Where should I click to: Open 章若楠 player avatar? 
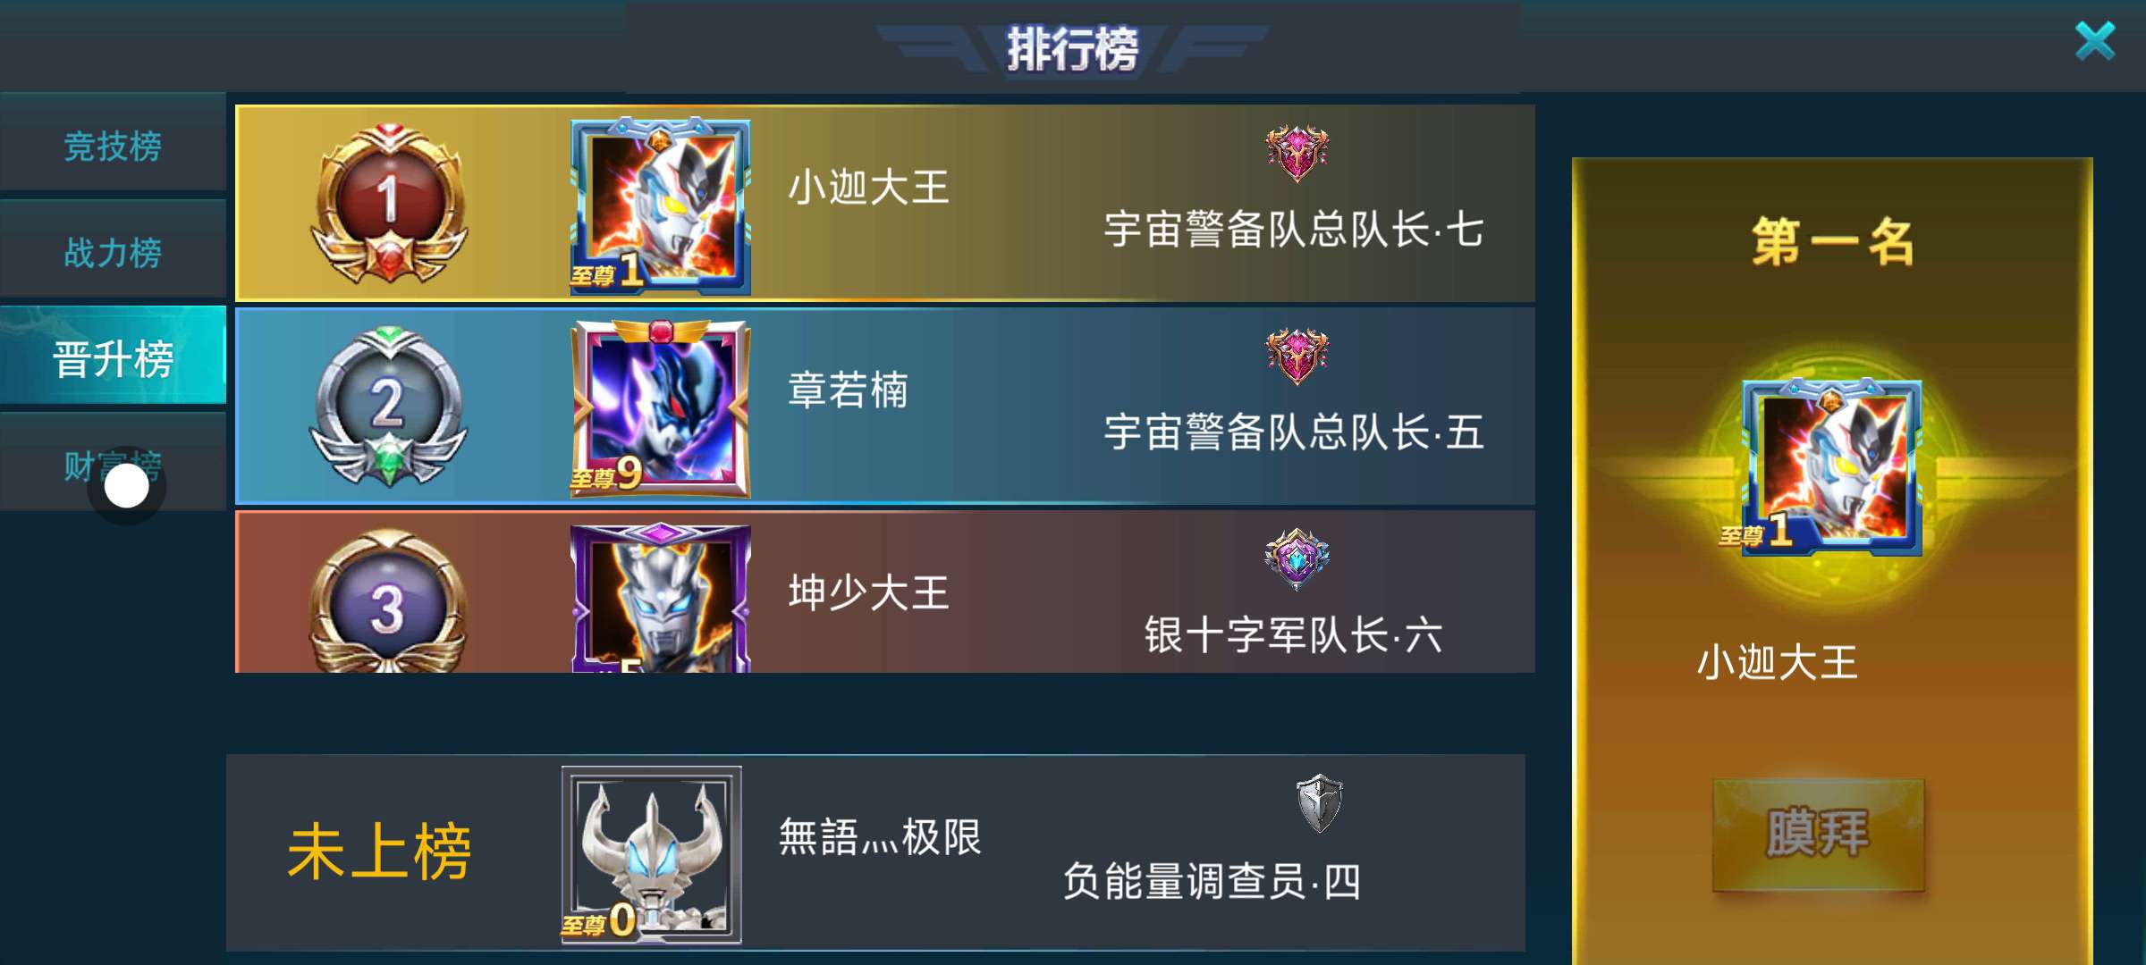point(660,407)
